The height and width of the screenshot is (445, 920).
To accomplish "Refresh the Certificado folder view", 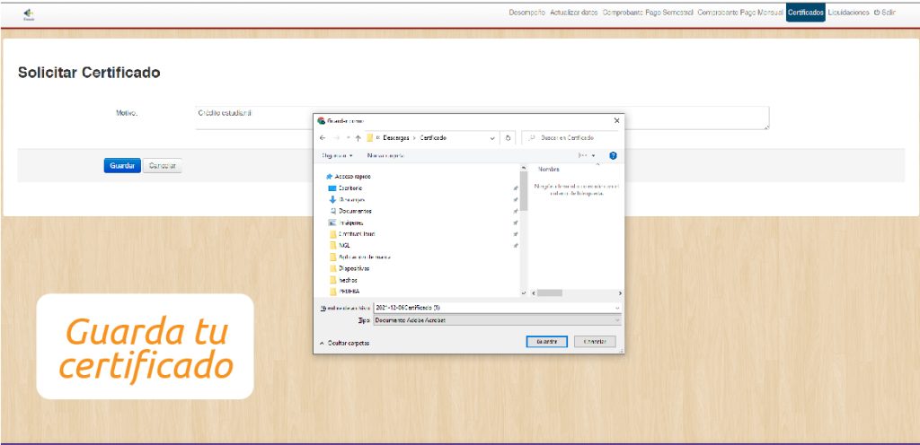I will click(x=509, y=137).
